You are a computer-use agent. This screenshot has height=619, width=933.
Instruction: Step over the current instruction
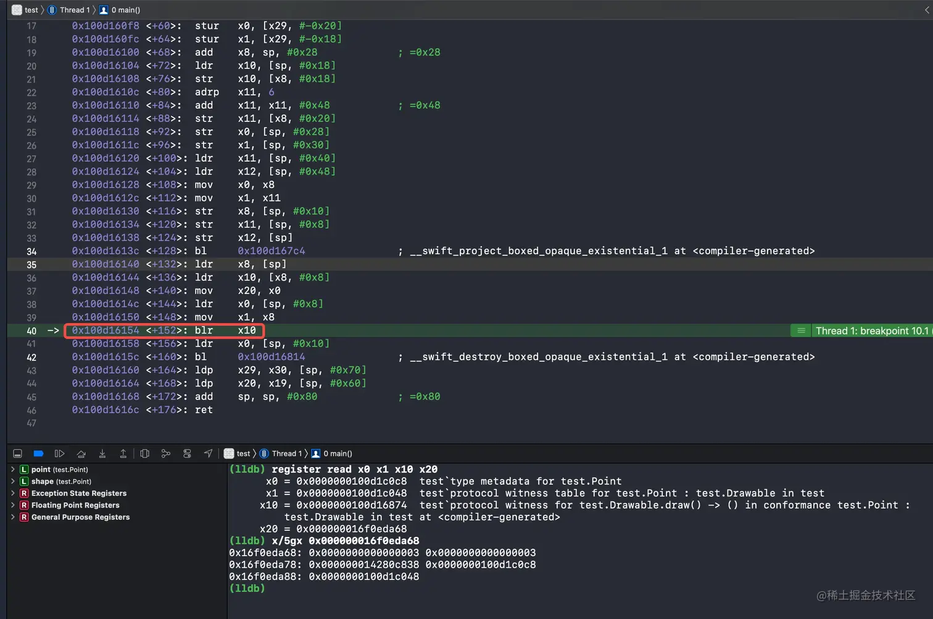coord(81,454)
